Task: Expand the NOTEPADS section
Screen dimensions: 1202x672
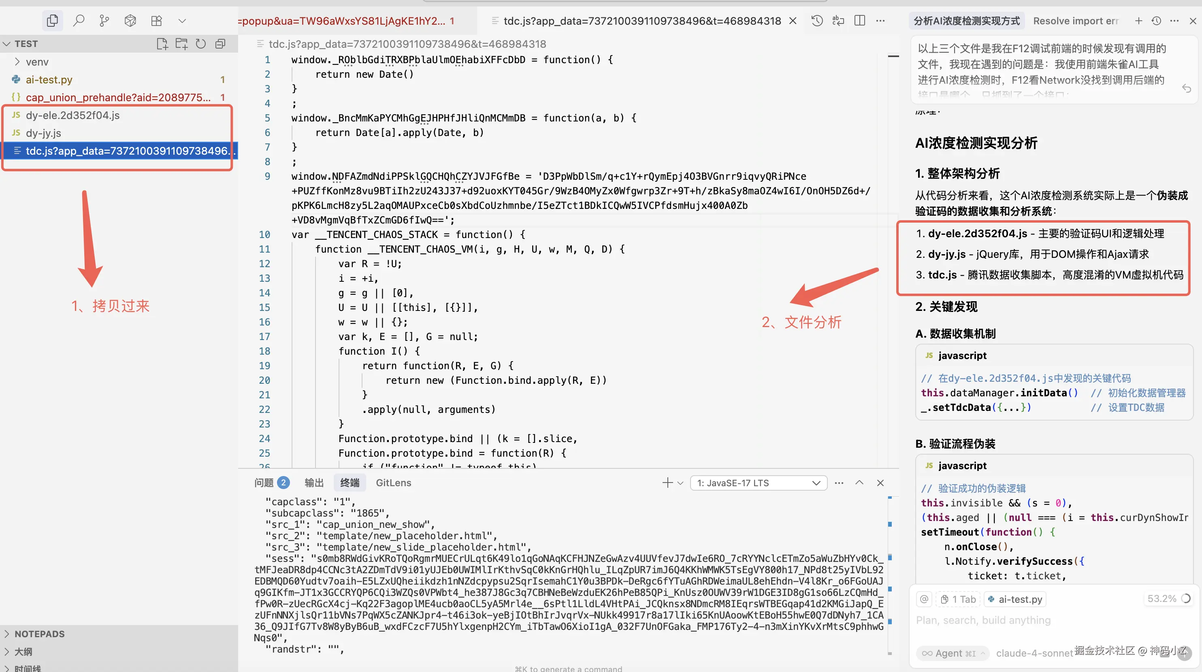Action: [x=40, y=634]
